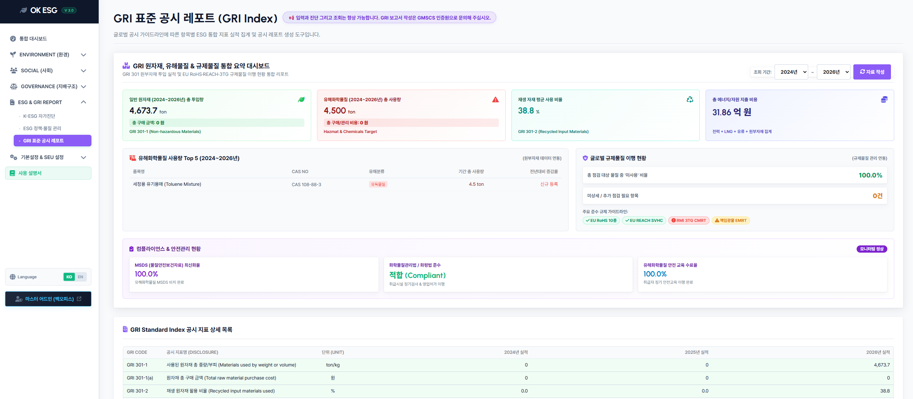
Task: Click the EU RoHS 10종 guideline tag
Action: [x=601, y=220]
